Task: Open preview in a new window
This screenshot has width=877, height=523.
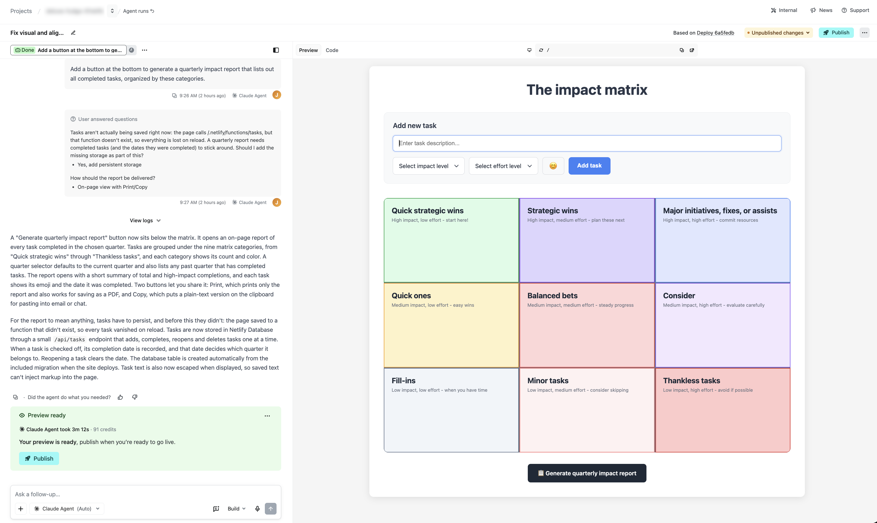Action: pos(692,50)
